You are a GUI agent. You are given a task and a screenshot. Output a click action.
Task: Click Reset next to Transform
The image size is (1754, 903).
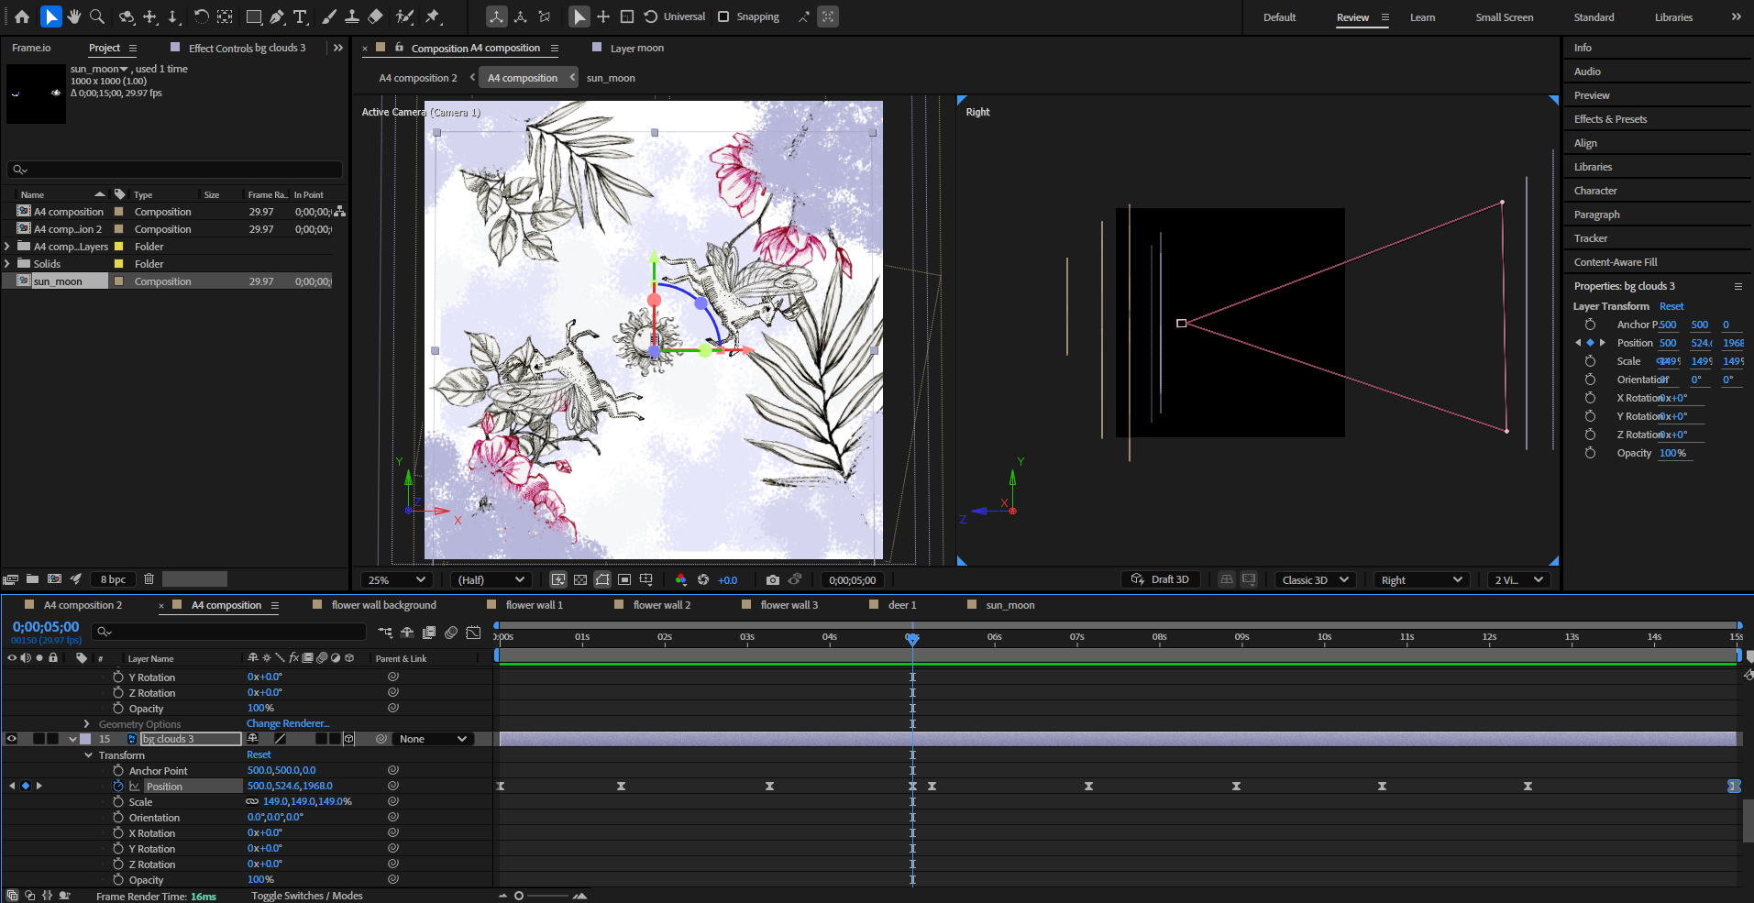259,754
